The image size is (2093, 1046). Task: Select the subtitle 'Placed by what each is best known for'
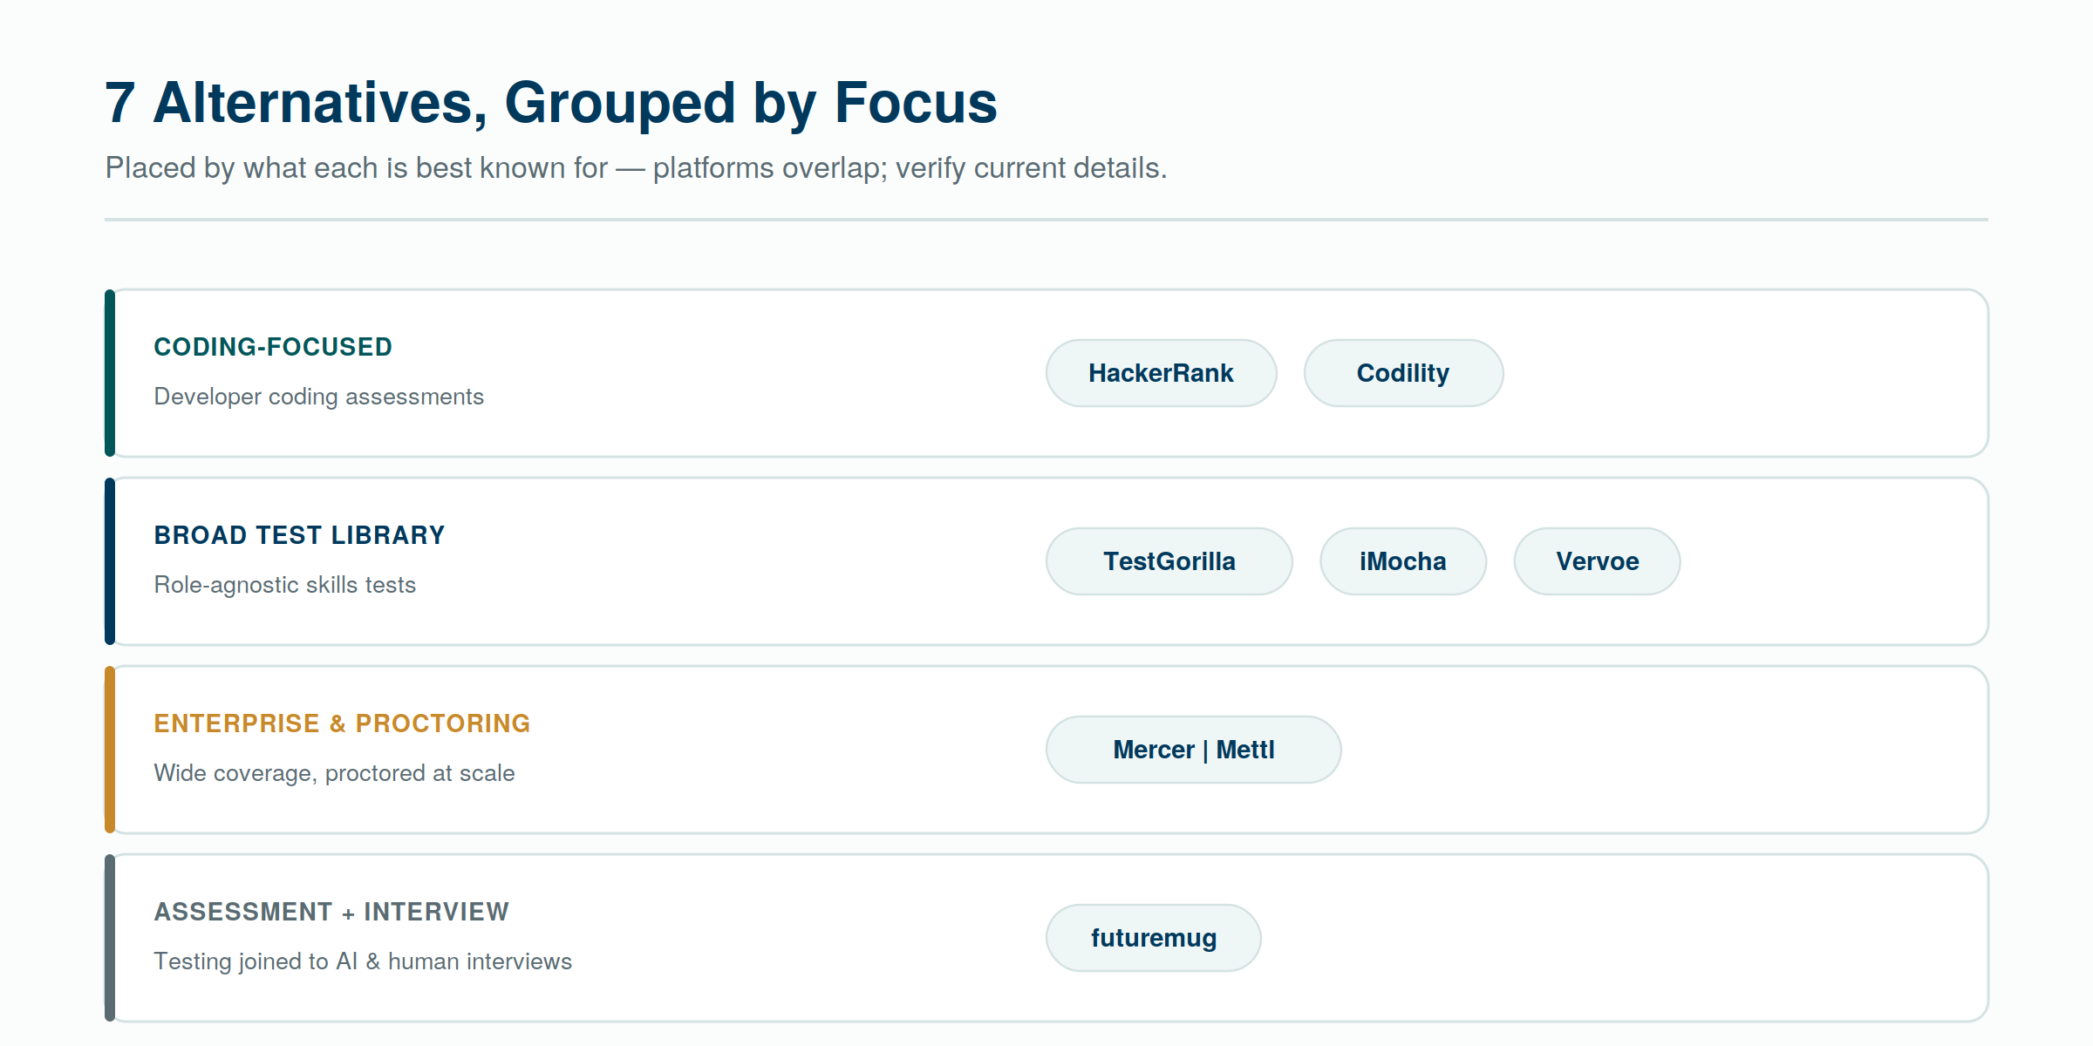357,167
